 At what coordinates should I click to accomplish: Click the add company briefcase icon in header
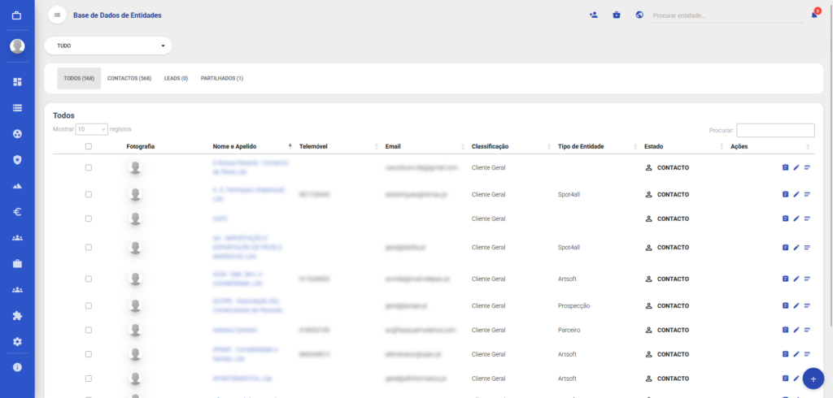tap(617, 15)
